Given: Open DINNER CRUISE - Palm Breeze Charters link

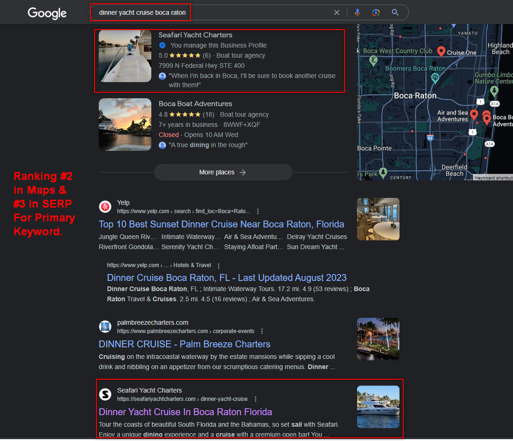Looking at the screenshot, I should 185,344.
